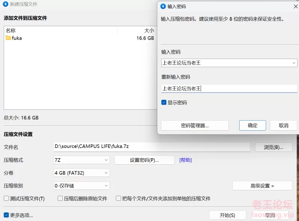The height and width of the screenshot is (221, 299).
Task: Uncheck the show password checkbox
Action: click(164, 103)
